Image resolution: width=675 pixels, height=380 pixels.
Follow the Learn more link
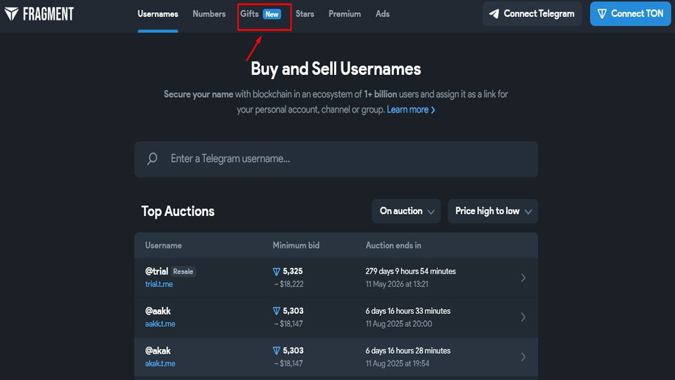tap(410, 109)
